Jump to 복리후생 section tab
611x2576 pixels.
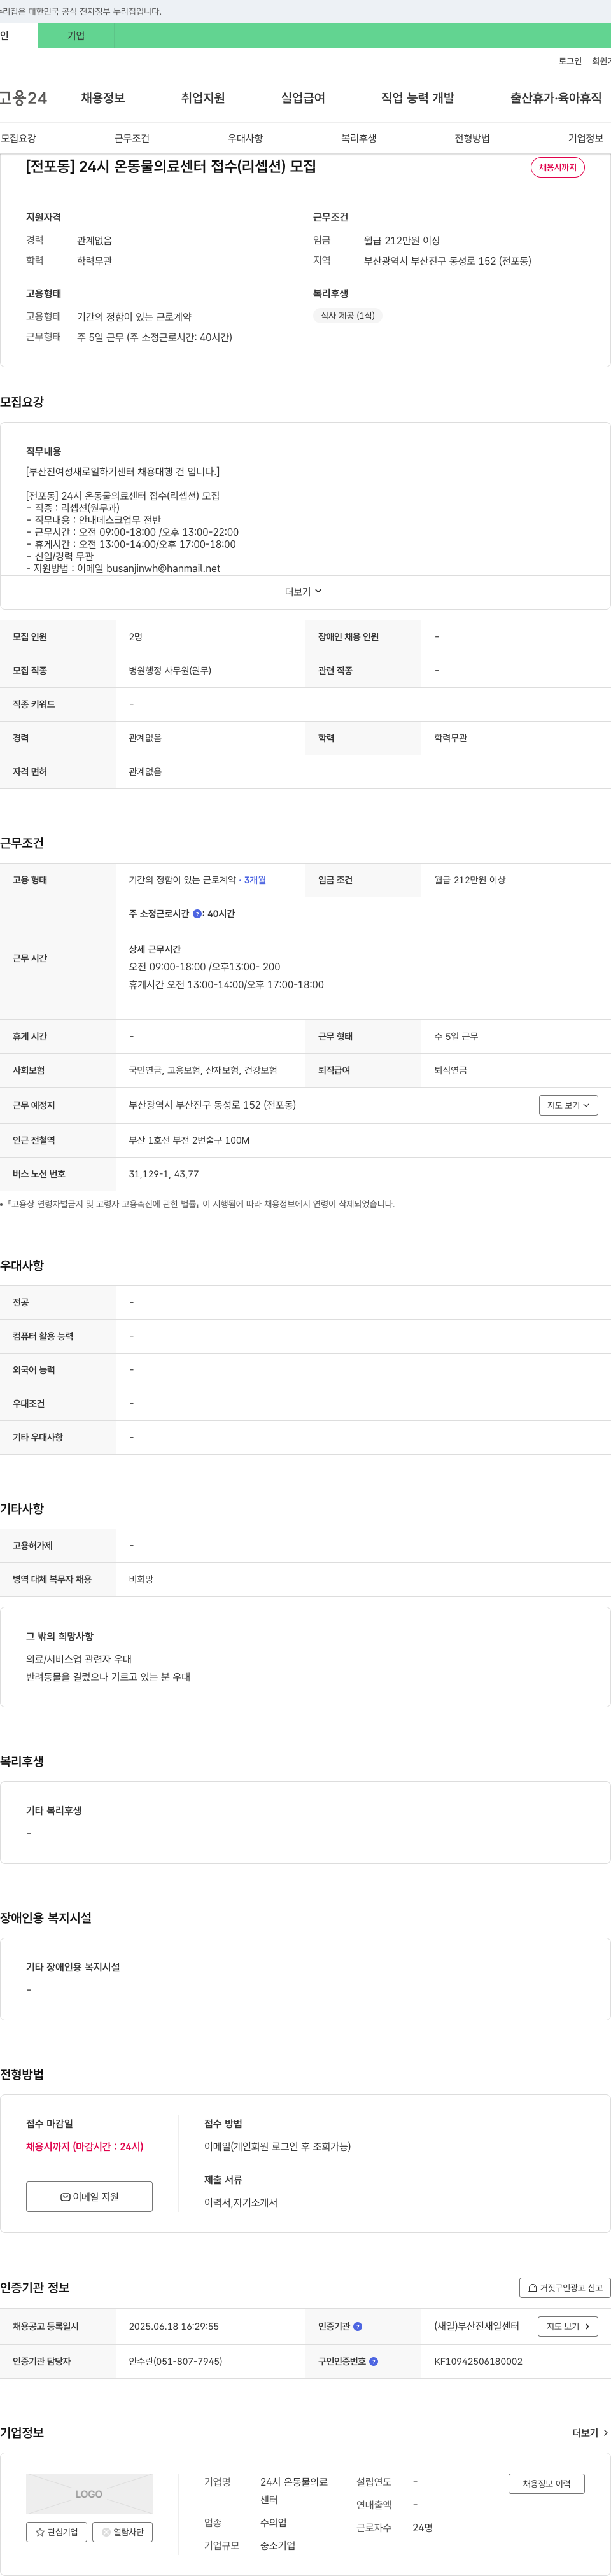point(359,138)
